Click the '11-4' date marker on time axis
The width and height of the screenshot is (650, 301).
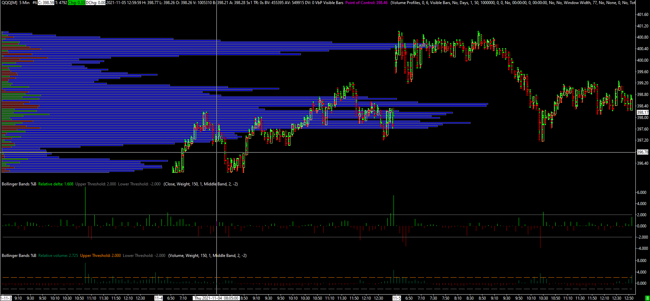[x=158, y=298]
